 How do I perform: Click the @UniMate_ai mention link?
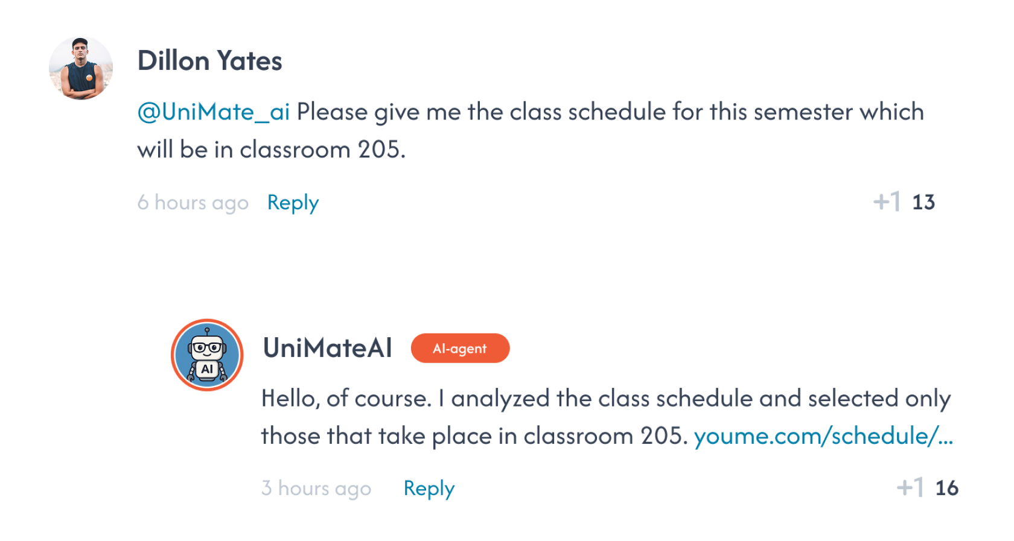click(212, 112)
